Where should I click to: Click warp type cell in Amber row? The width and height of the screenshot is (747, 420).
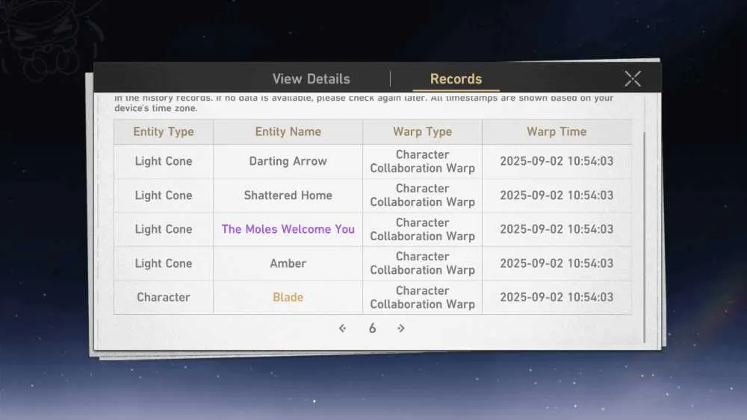pyautogui.click(x=423, y=263)
